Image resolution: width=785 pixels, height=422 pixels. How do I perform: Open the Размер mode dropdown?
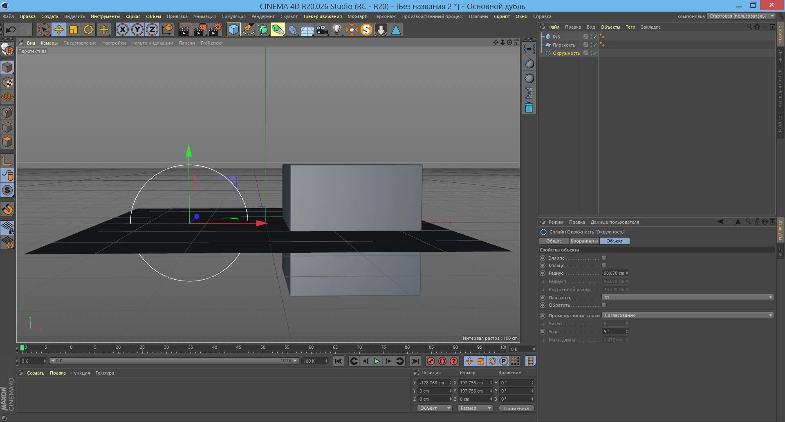[x=475, y=408]
